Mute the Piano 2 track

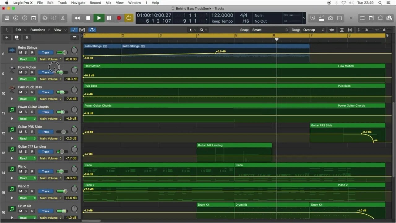pos(20,191)
